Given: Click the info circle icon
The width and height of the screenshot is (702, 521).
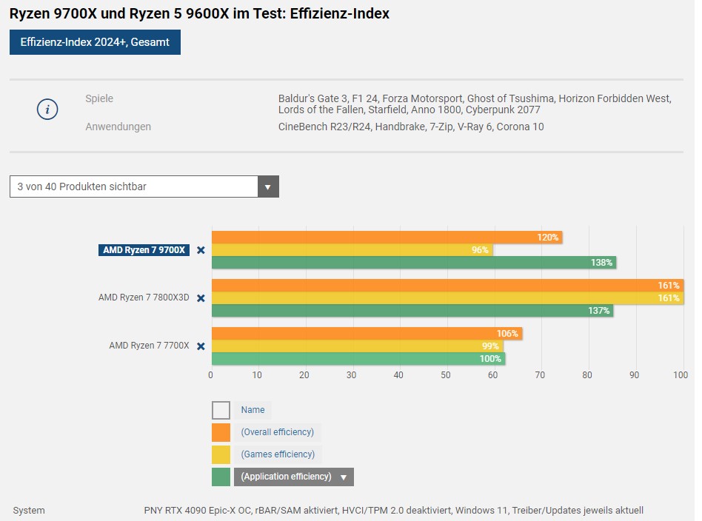Looking at the screenshot, I should (47, 110).
